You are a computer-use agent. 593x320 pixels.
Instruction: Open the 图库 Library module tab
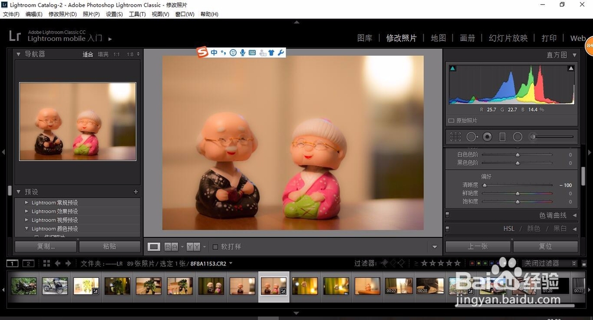[x=365, y=38]
